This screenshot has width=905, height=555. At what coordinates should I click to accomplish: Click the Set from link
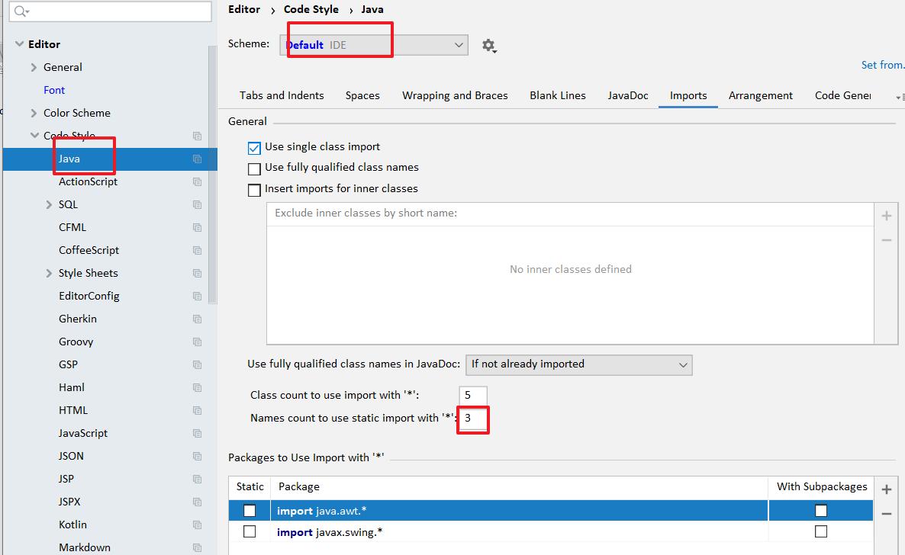[x=882, y=65]
